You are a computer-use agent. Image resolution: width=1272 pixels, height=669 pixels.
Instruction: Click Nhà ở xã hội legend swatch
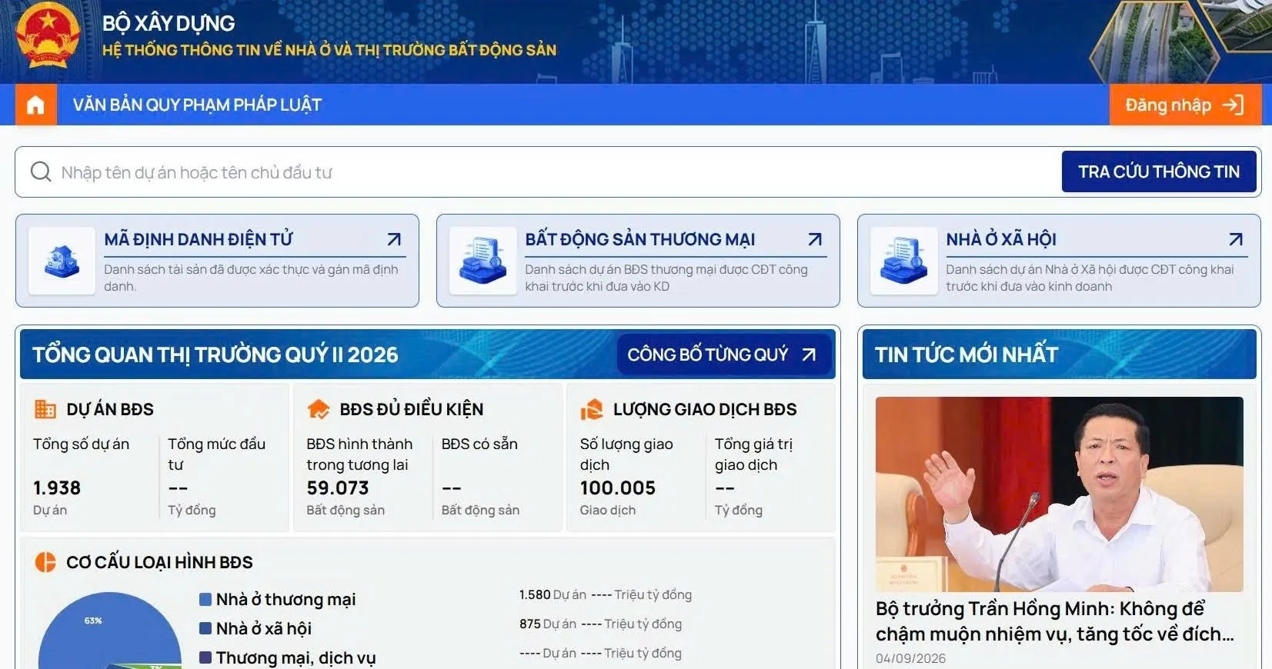point(205,628)
